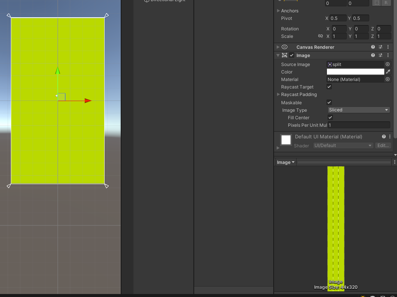
Task: Click Material field None (Material)
Action: [355, 79]
